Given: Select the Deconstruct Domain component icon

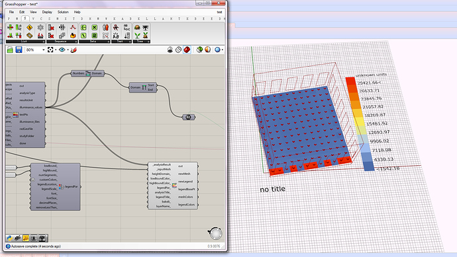Looking at the screenshot, I should (144, 87).
